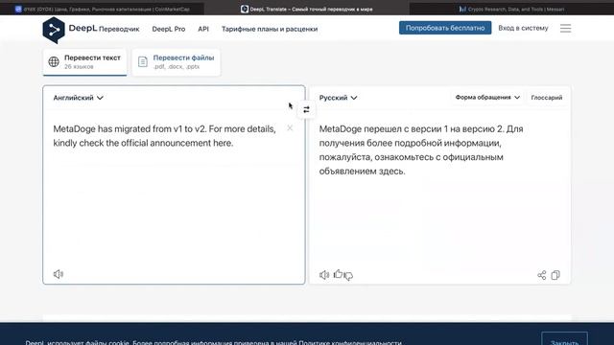
Task: Select the DeepL Translate browser tab
Action: click(307, 9)
